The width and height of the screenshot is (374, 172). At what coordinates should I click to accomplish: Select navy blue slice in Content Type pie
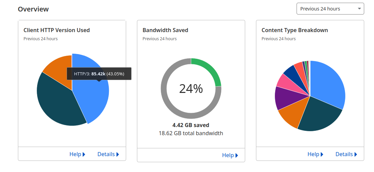tap(291, 72)
